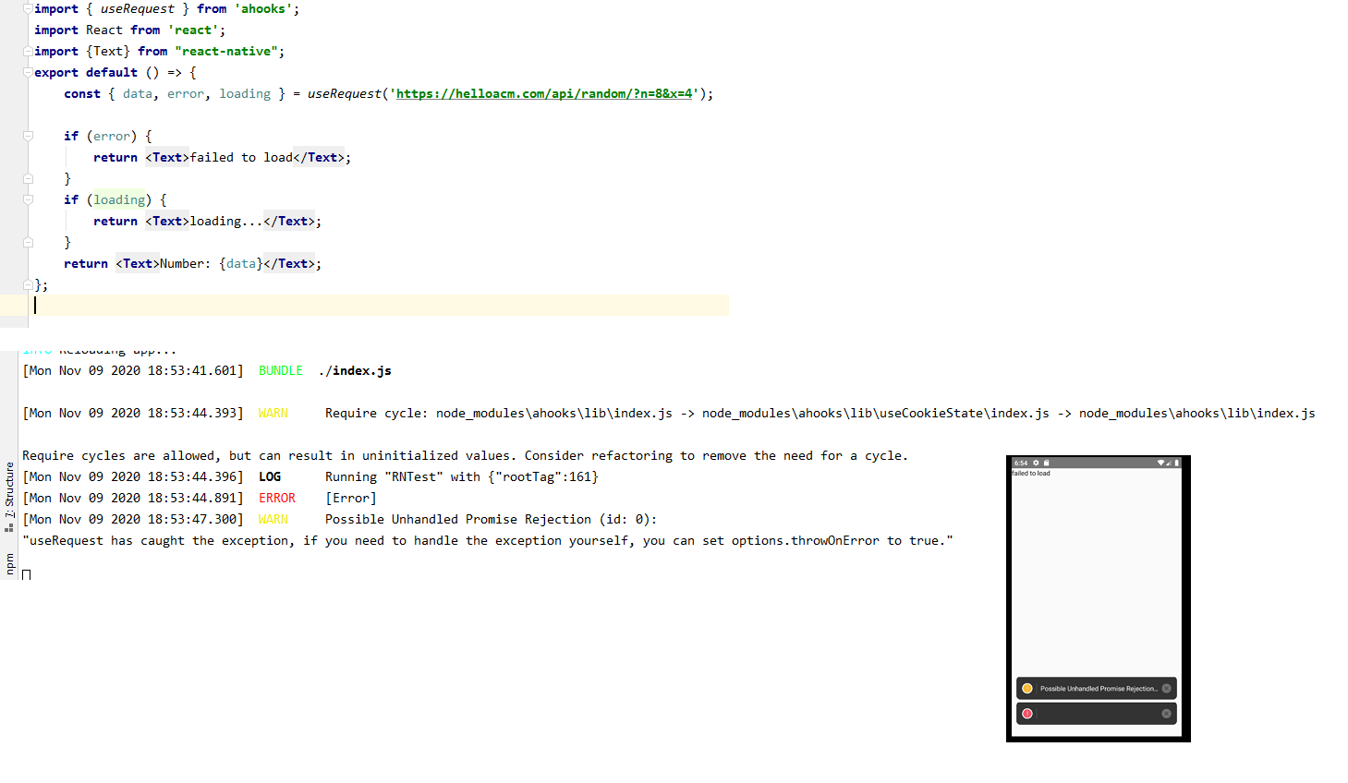This screenshot has height=783, width=1348.
Task: Click the "react-native" import string
Action: (x=226, y=51)
